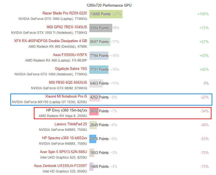Select the ~27% share next to 13668 Points
216x175 pixels.
click(x=116, y=14)
